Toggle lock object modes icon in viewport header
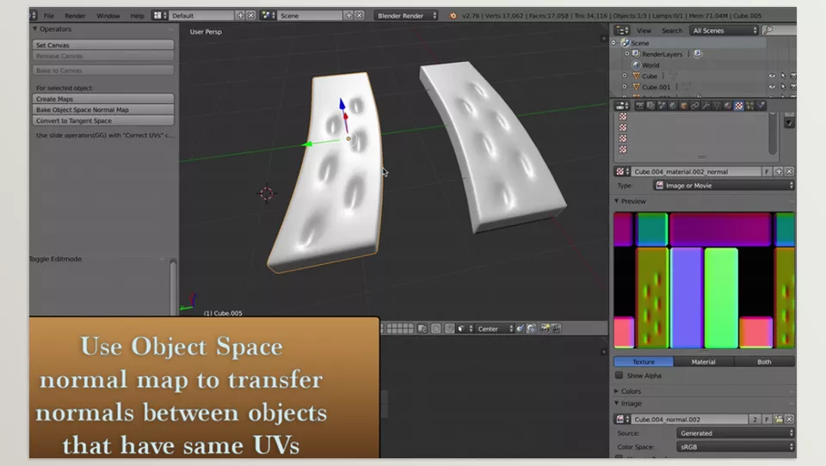This screenshot has height=466, width=826. tap(422, 328)
